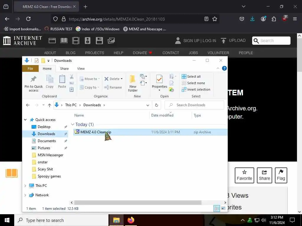Open Firefox downloads panel arrow

[252, 19]
